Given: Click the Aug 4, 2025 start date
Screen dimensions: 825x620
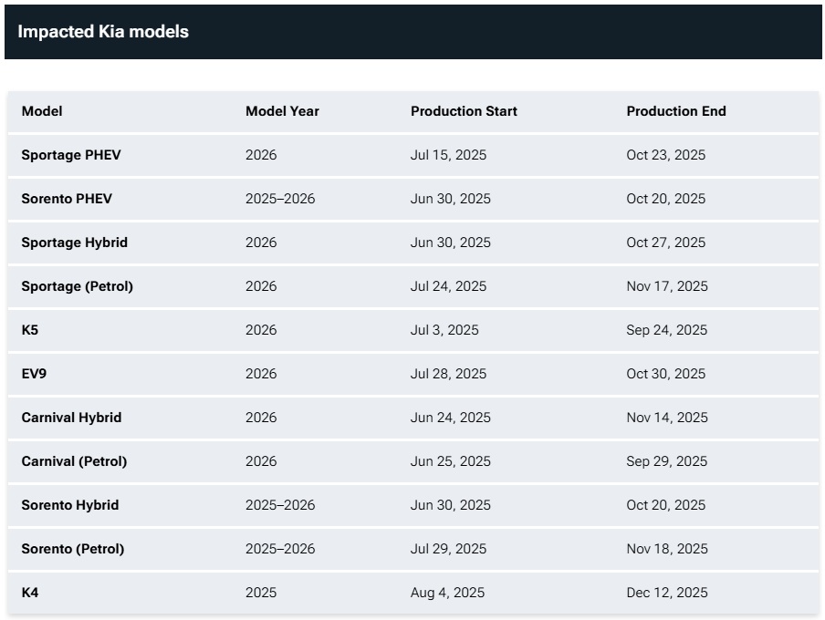Looking at the screenshot, I should click(447, 593).
